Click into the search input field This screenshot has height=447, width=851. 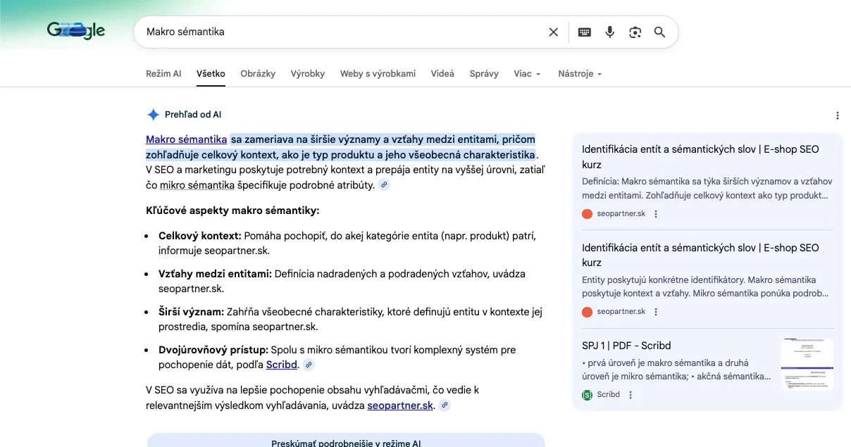338,32
